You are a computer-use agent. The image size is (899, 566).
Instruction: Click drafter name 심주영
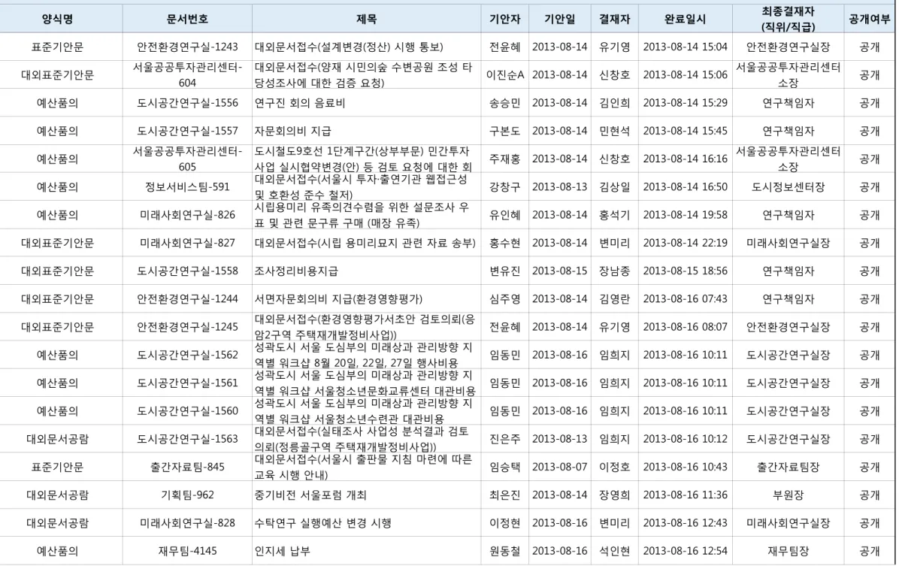(x=504, y=299)
